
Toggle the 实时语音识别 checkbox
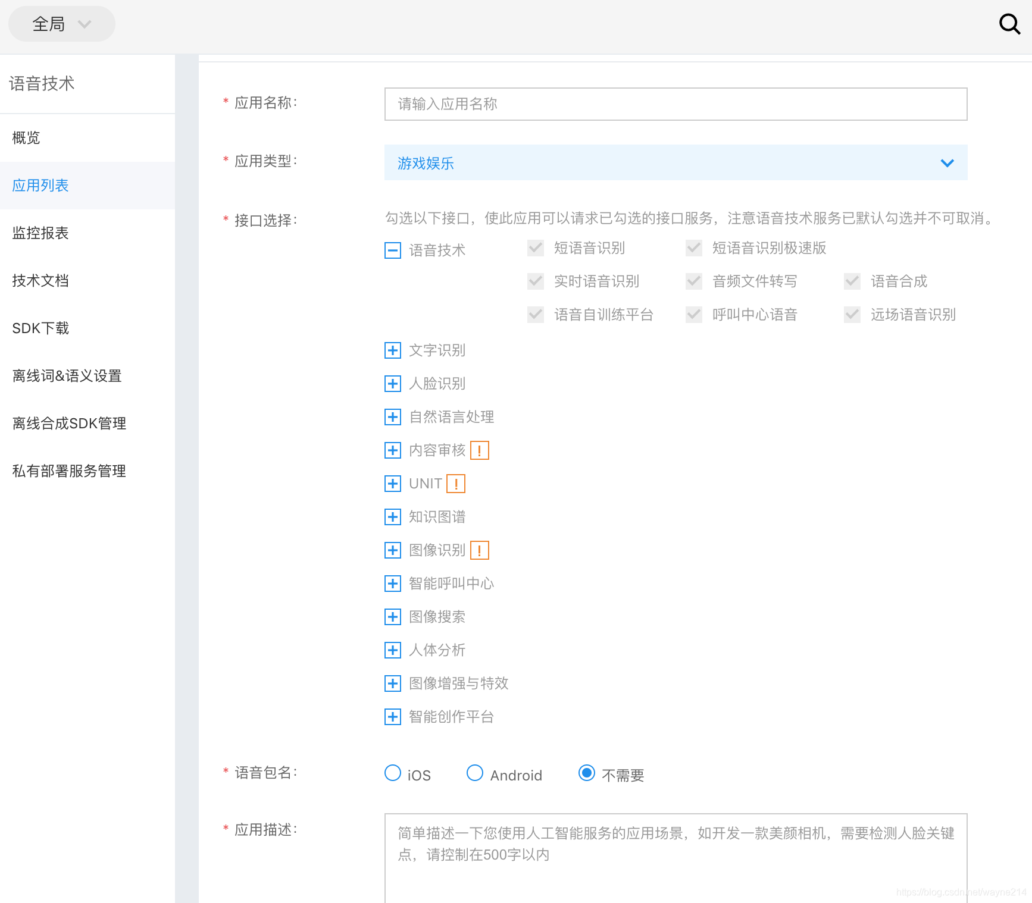[x=536, y=281]
